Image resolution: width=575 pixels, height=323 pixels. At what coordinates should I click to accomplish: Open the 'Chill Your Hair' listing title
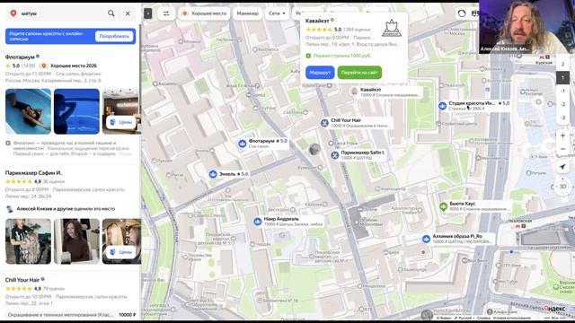coord(22,280)
